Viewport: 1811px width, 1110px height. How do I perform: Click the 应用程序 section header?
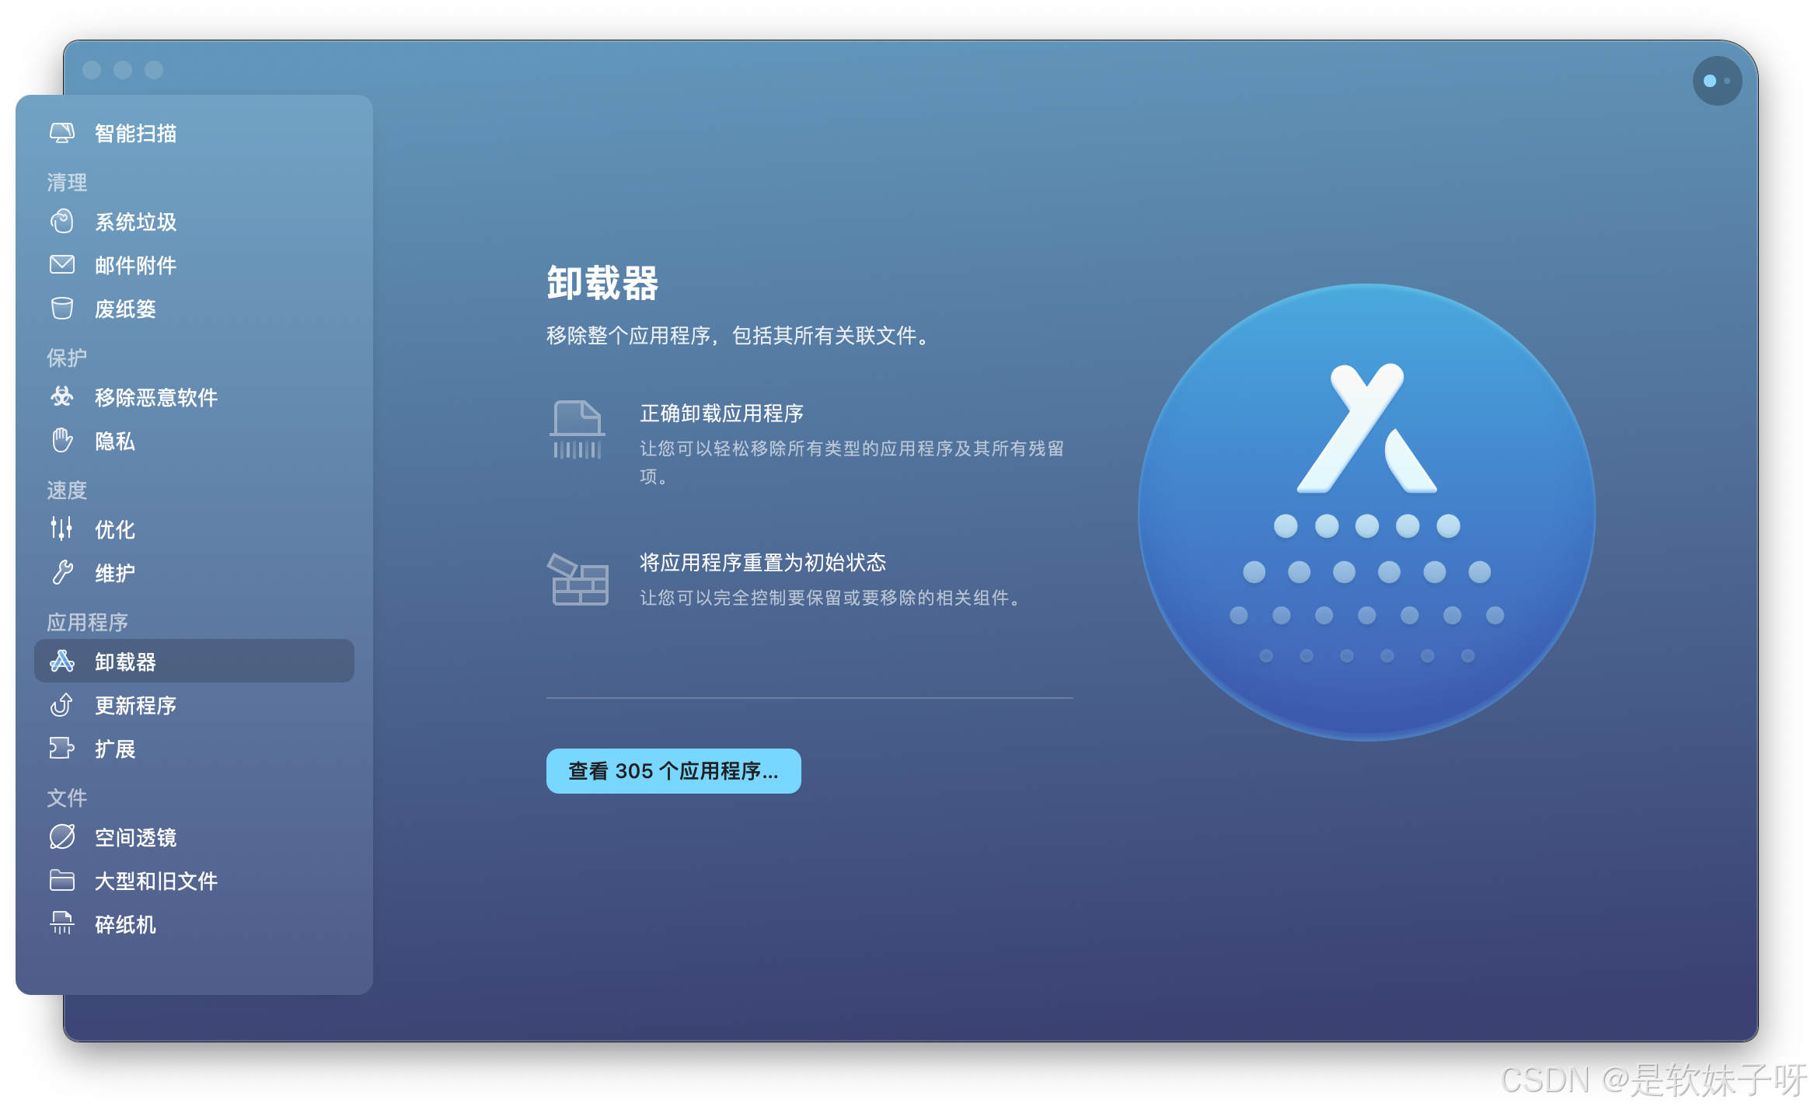point(87,622)
